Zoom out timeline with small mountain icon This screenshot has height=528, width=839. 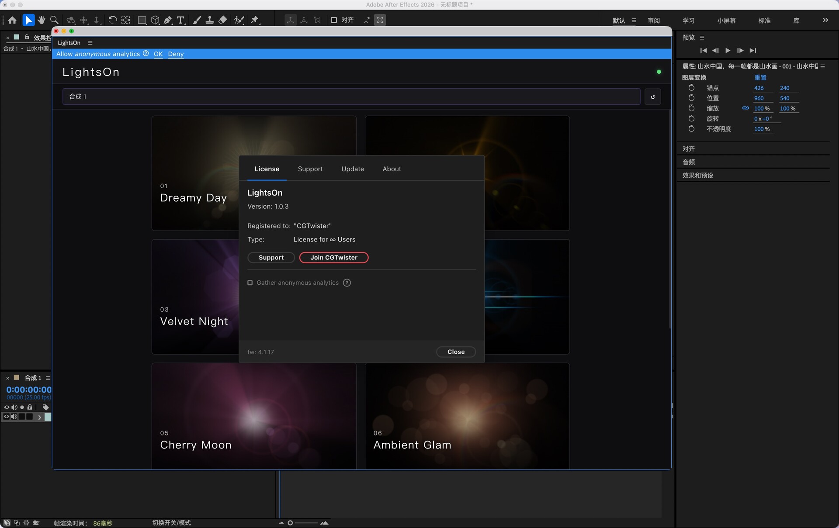pos(281,523)
